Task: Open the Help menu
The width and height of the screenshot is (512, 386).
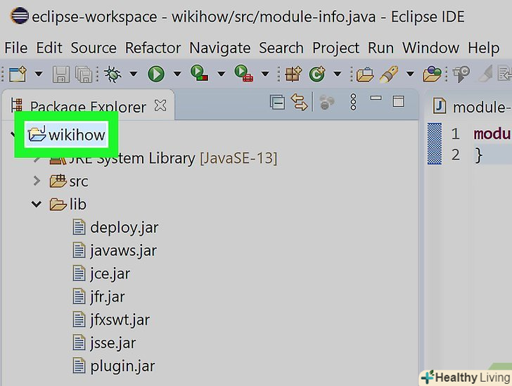Action: click(x=484, y=48)
